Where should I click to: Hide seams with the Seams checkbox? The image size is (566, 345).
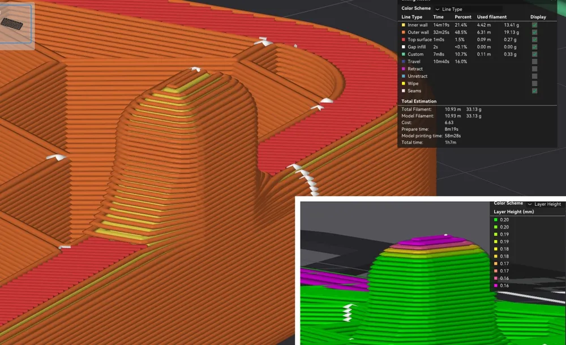[x=534, y=91]
